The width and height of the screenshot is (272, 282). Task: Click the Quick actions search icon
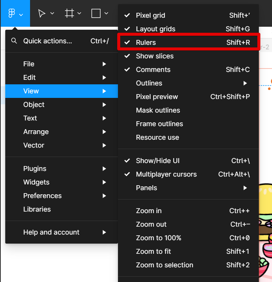click(14, 41)
